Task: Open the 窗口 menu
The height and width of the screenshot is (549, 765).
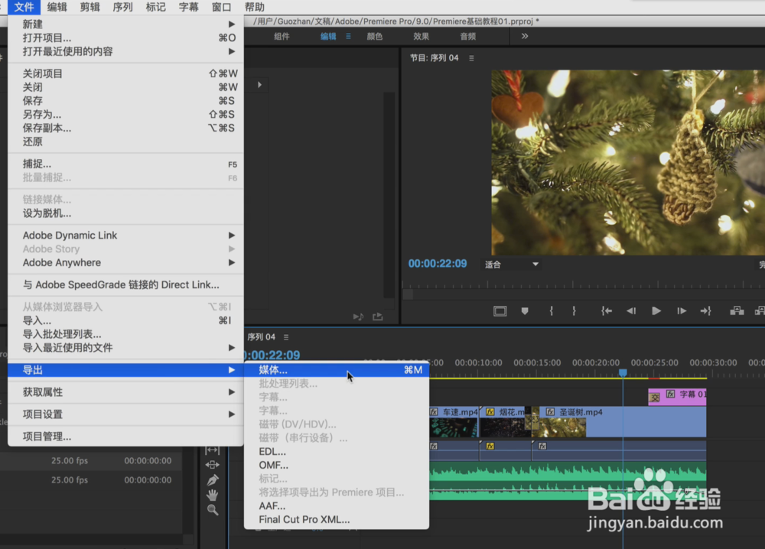Action: (222, 7)
